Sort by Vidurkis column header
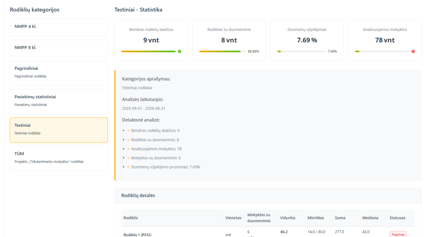This screenshot has height=237, width=428. point(288,218)
